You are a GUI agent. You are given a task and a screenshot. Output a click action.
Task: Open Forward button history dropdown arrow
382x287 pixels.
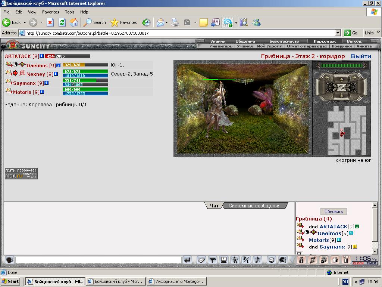click(x=41, y=22)
